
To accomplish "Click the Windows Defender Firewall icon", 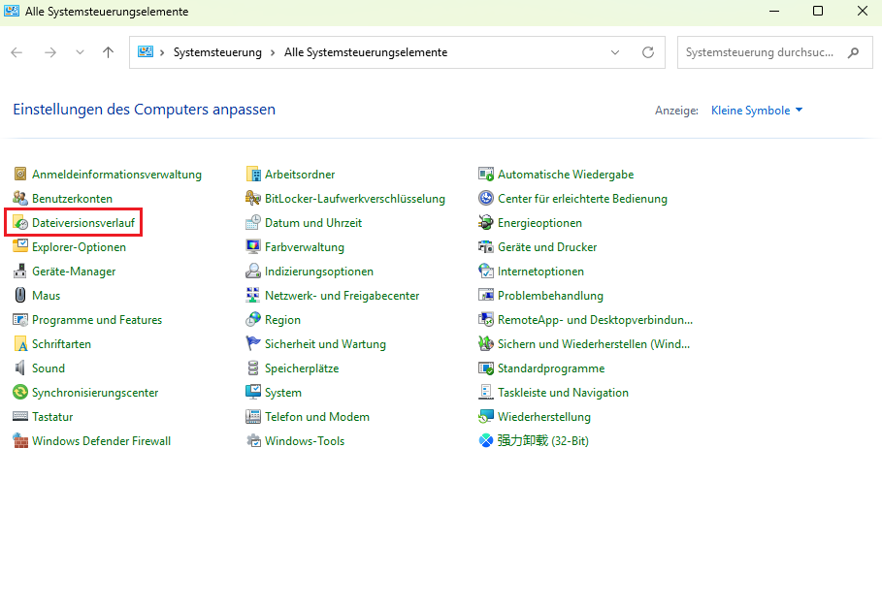I will tap(20, 441).
